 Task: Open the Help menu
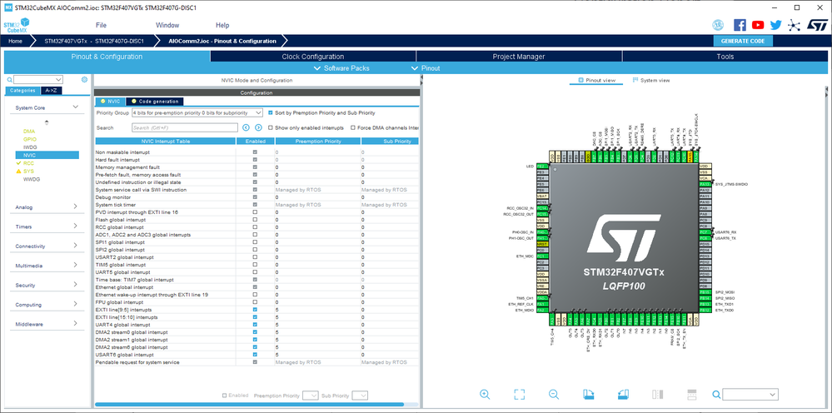point(222,25)
